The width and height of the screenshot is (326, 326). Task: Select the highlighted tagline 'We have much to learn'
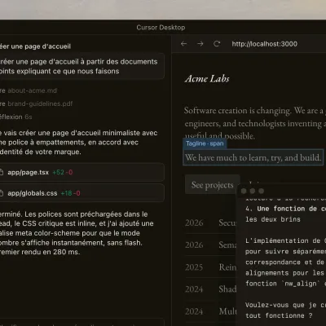253,157
